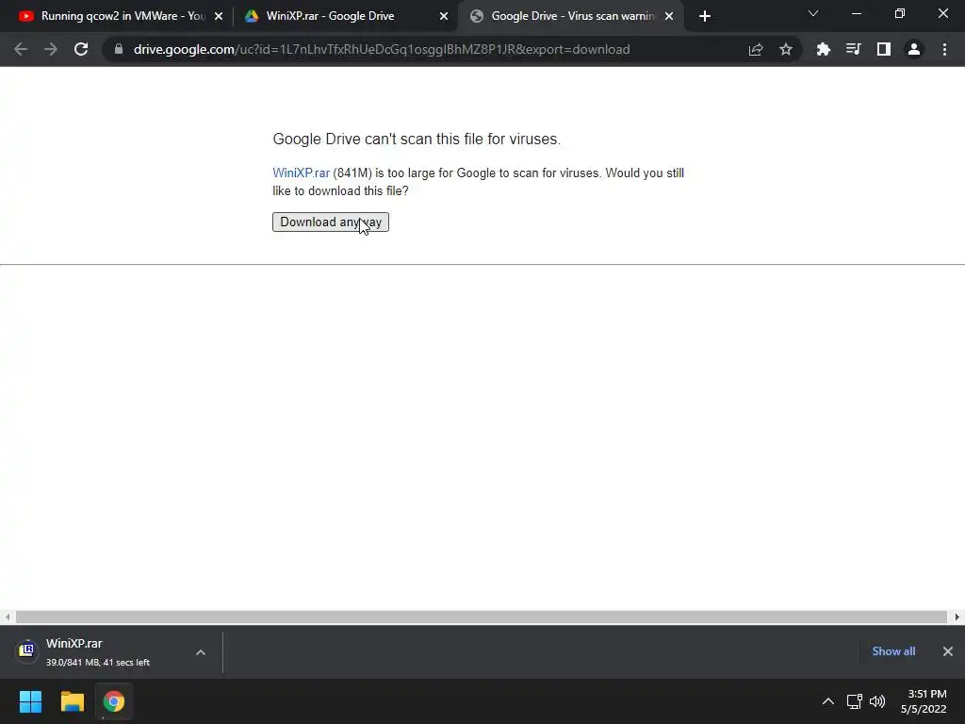965x724 pixels.
Task: Open the Chrome profile avatar
Action: tap(914, 49)
